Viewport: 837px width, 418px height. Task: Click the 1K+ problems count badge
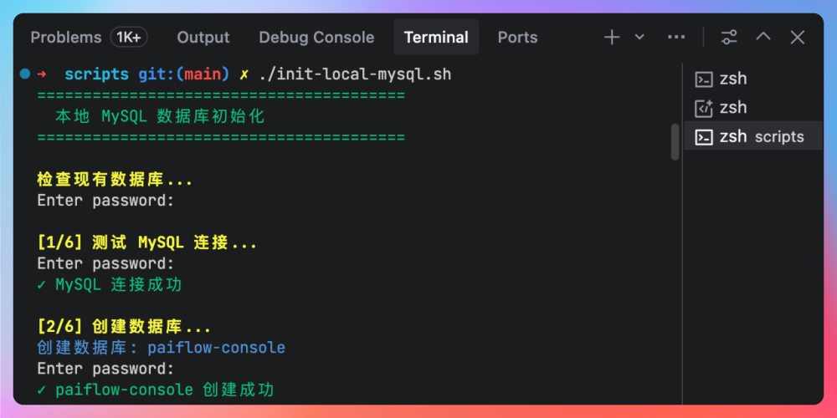tap(129, 38)
